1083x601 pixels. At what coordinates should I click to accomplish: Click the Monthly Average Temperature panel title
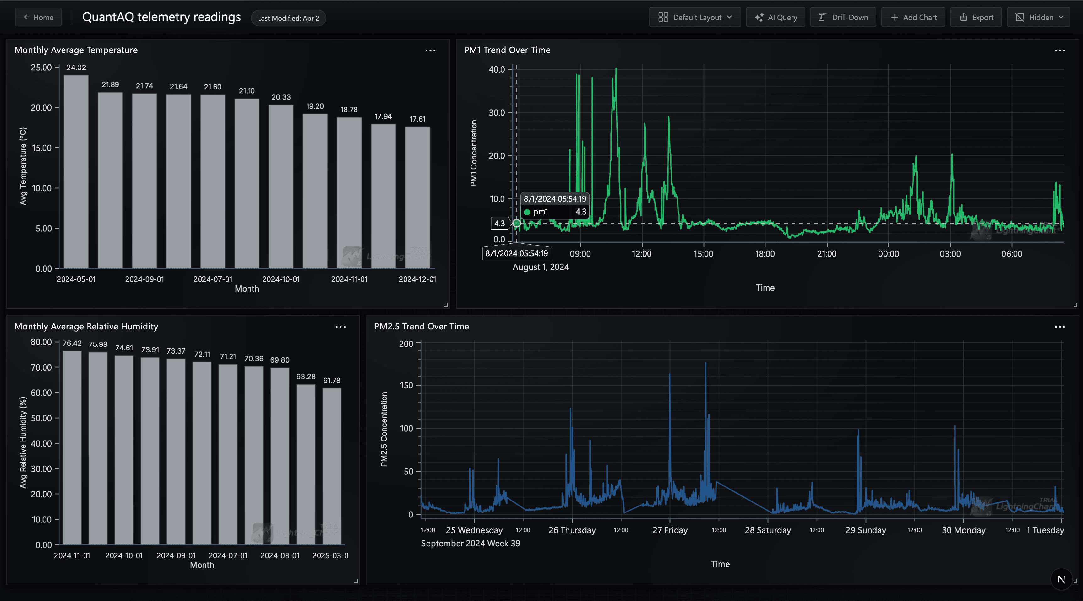pyautogui.click(x=76, y=50)
